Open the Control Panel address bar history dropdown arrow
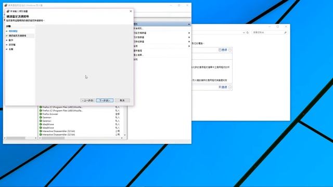Image resolution: width=333 pixels, height=187 pixels. pyautogui.click(x=244, y=33)
